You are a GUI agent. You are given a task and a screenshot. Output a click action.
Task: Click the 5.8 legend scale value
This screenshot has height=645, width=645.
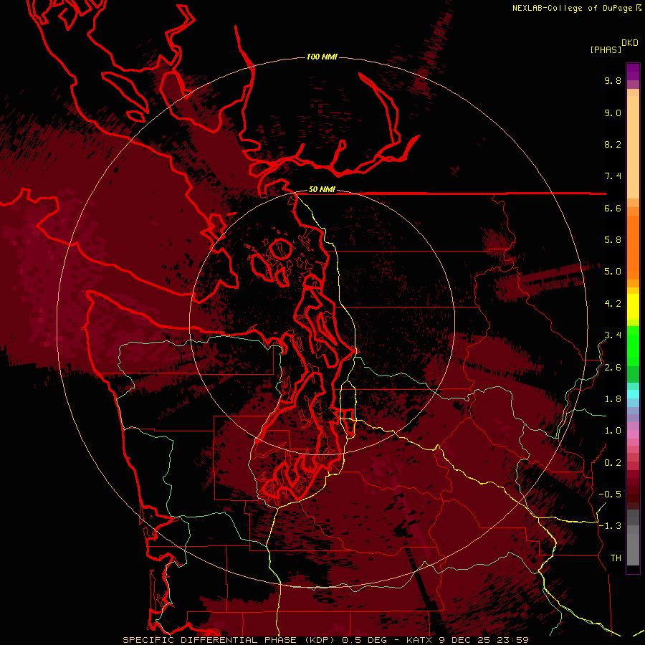[613, 240]
